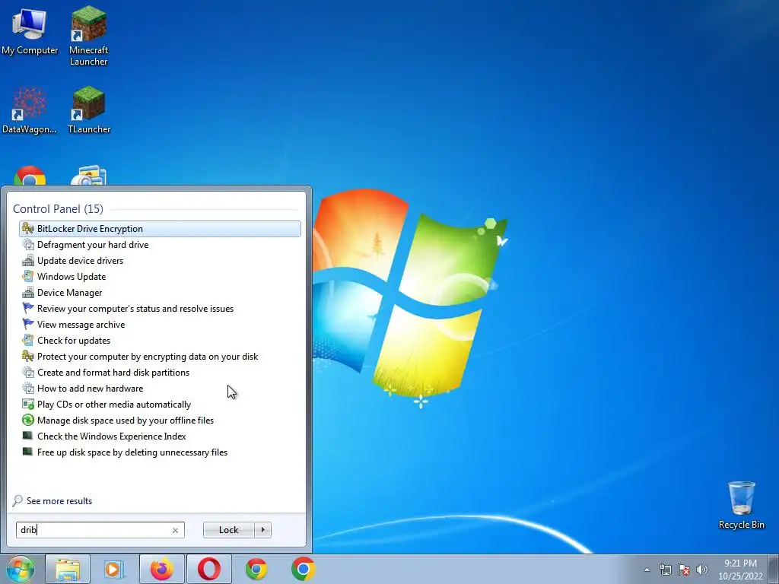Viewport: 779px width, 584px height.
Task: Click icon beside Windows Update
Action: pyautogui.click(x=28, y=276)
